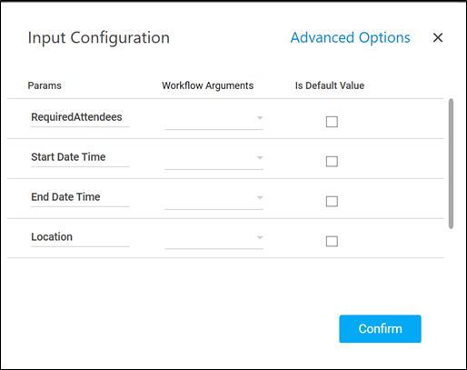The image size is (467, 370).
Task: Open the Location workflow argument dropdown
Action: pos(214,238)
